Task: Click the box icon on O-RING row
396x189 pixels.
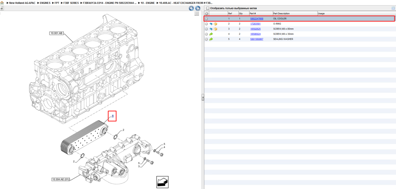Action: 215,24
